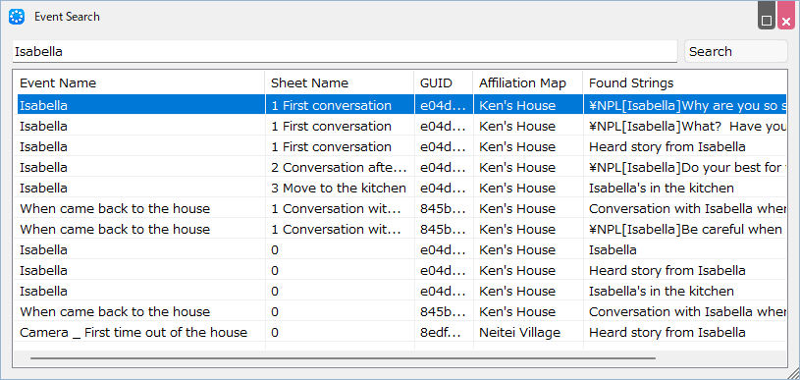Sort by the Event Name column header
This screenshot has width=800, height=380.
pyautogui.click(x=140, y=82)
